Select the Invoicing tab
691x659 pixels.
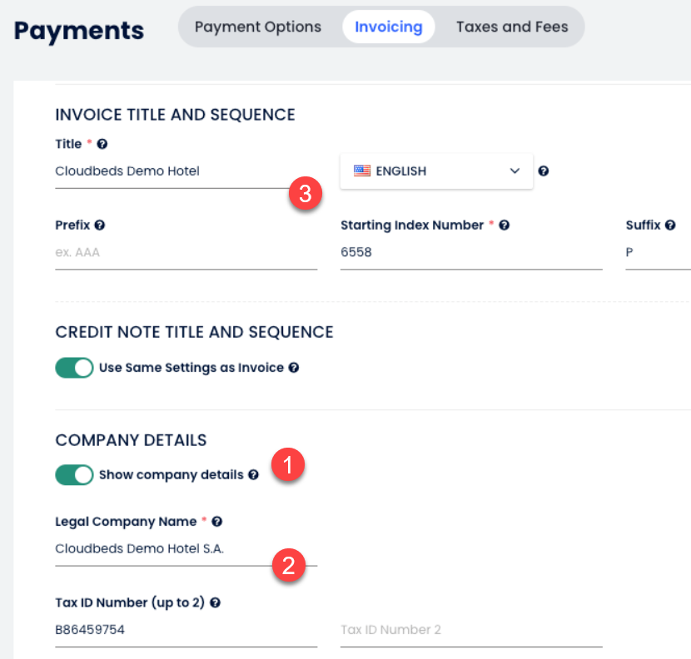[388, 27]
